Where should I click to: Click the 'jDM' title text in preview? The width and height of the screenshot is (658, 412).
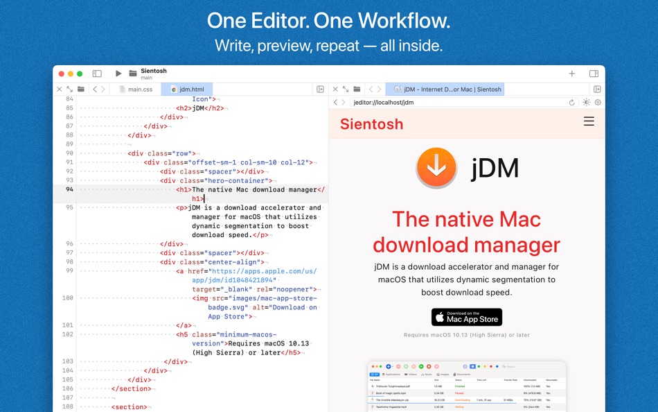495,168
